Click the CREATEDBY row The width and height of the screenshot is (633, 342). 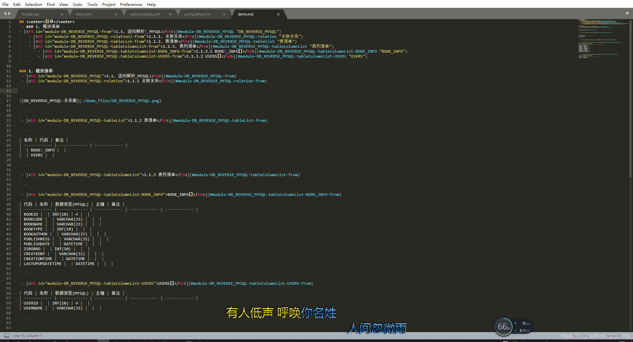[x=62, y=254]
